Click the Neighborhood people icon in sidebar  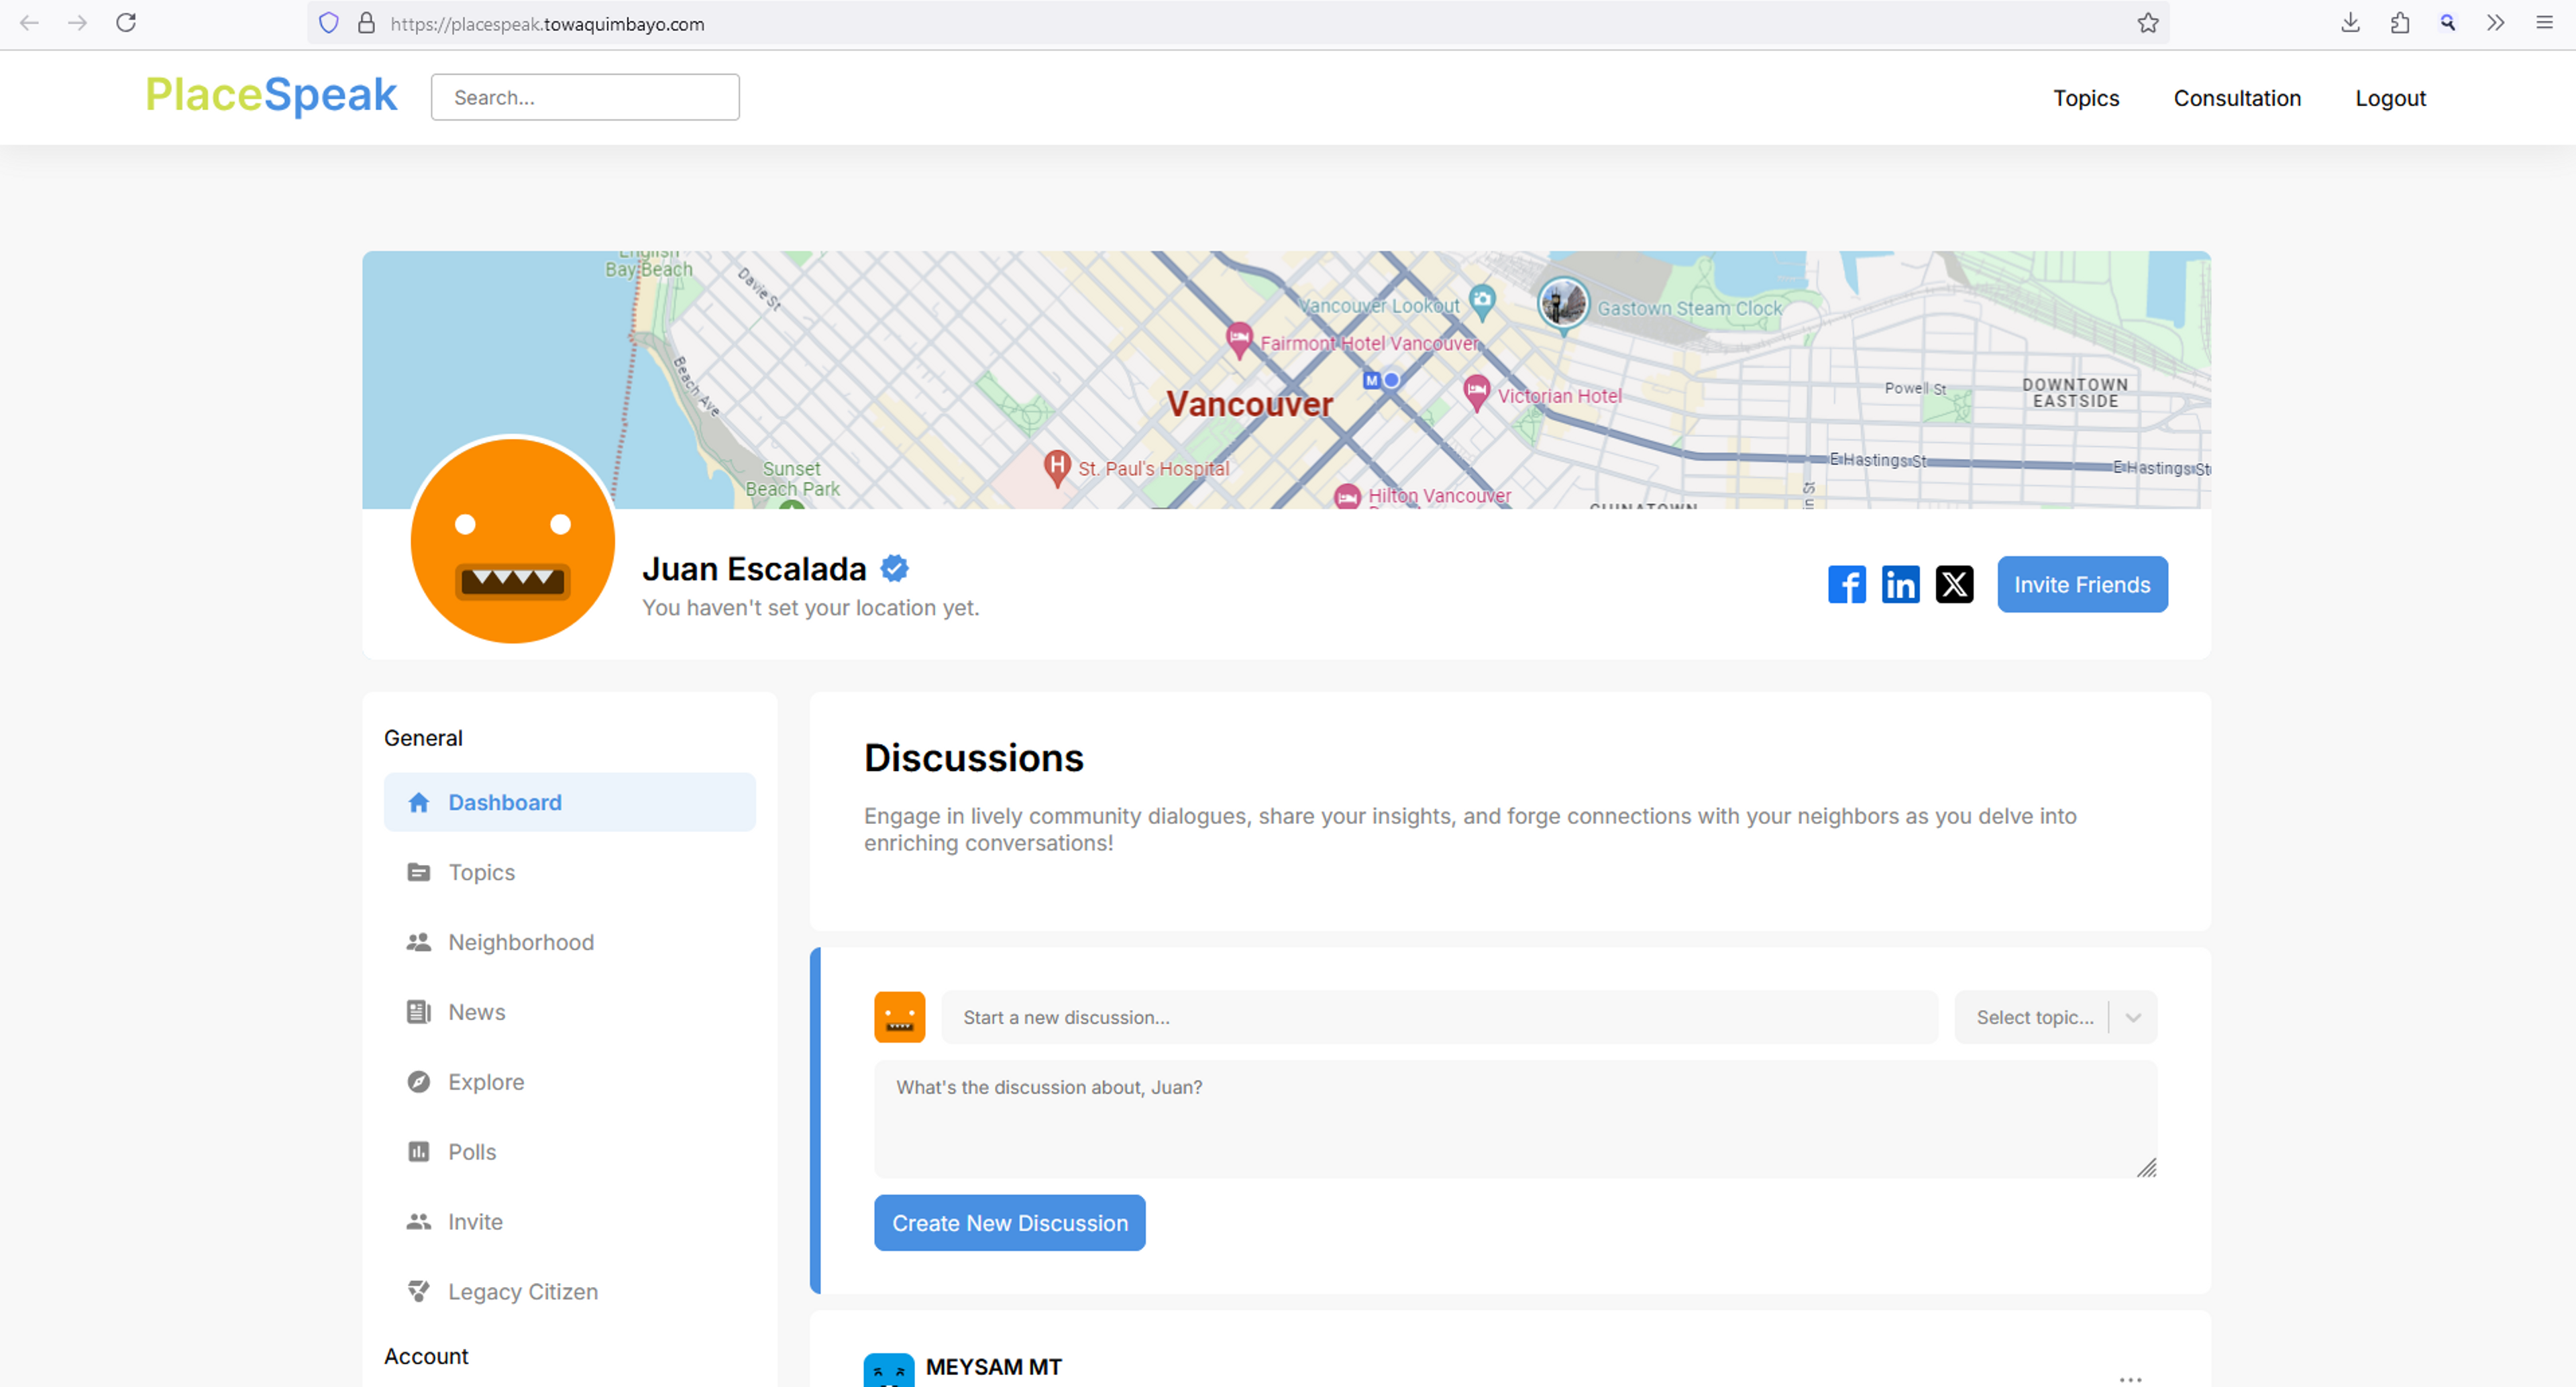pyautogui.click(x=419, y=942)
